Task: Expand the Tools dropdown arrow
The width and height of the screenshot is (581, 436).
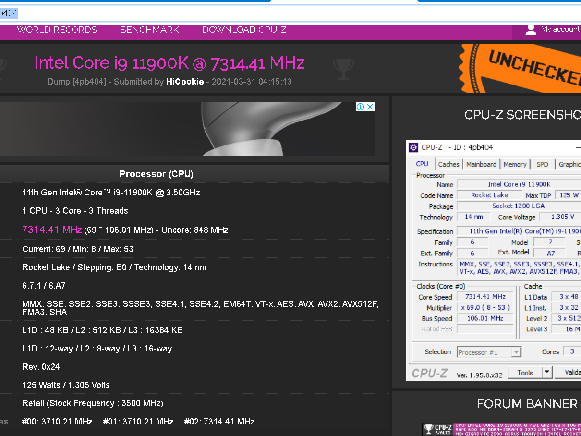Action: click(x=547, y=373)
